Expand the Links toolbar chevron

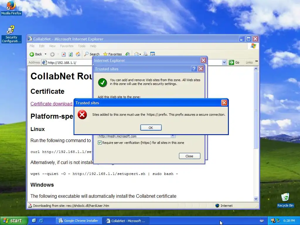tap(257, 61)
